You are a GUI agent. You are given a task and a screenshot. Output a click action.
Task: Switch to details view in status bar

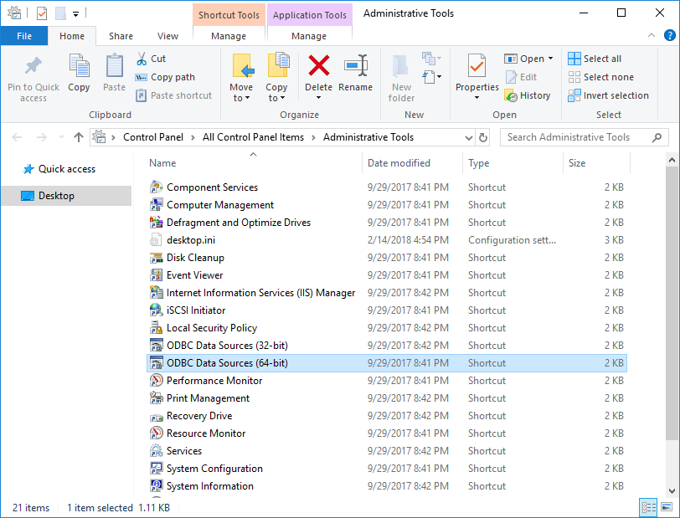click(648, 507)
